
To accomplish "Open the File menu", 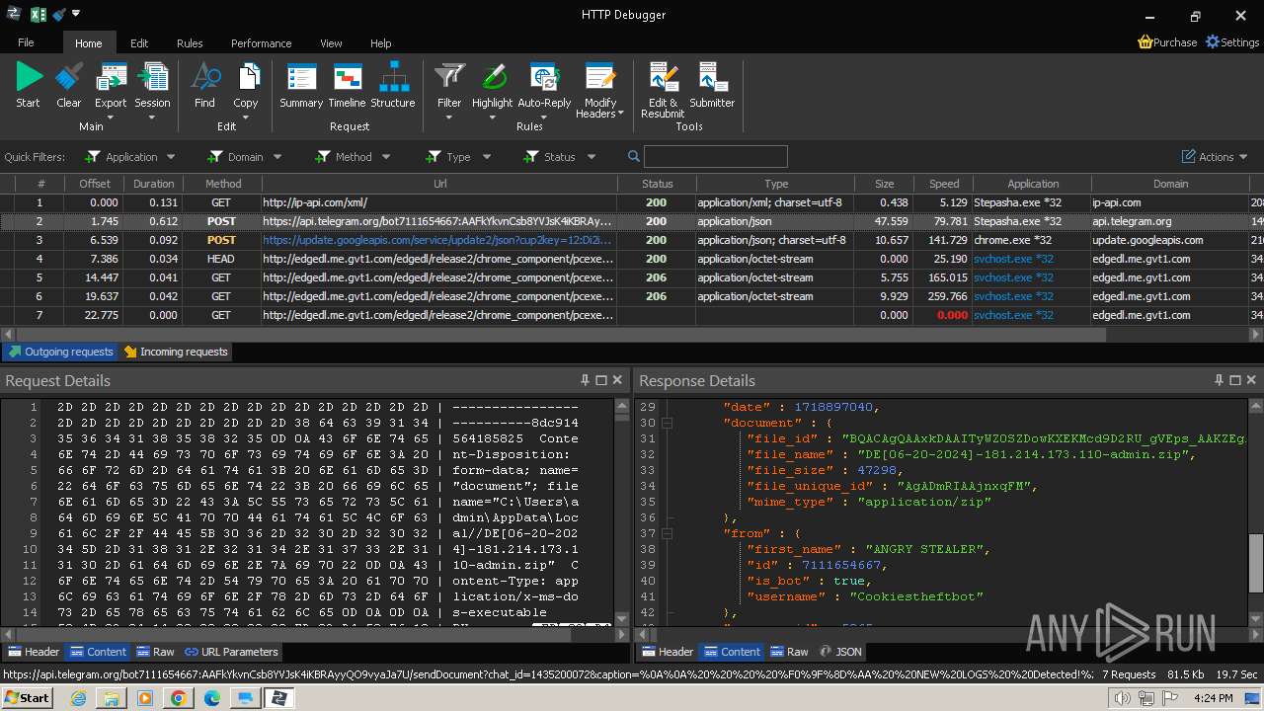I will click(26, 43).
